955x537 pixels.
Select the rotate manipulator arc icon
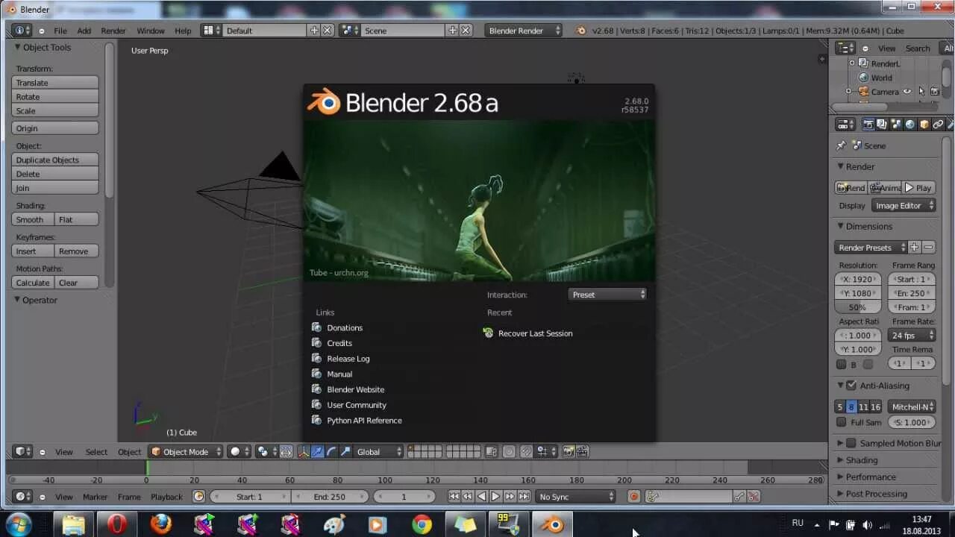(331, 451)
